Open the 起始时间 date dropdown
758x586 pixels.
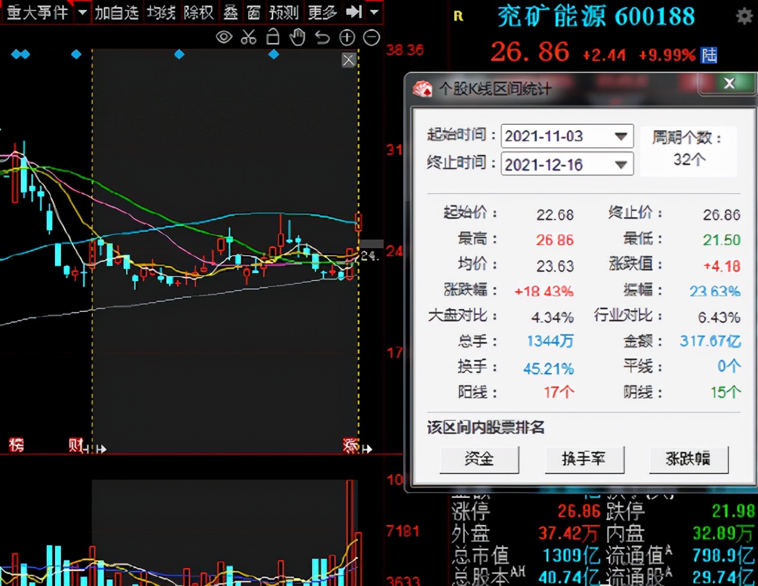pos(621,136)
